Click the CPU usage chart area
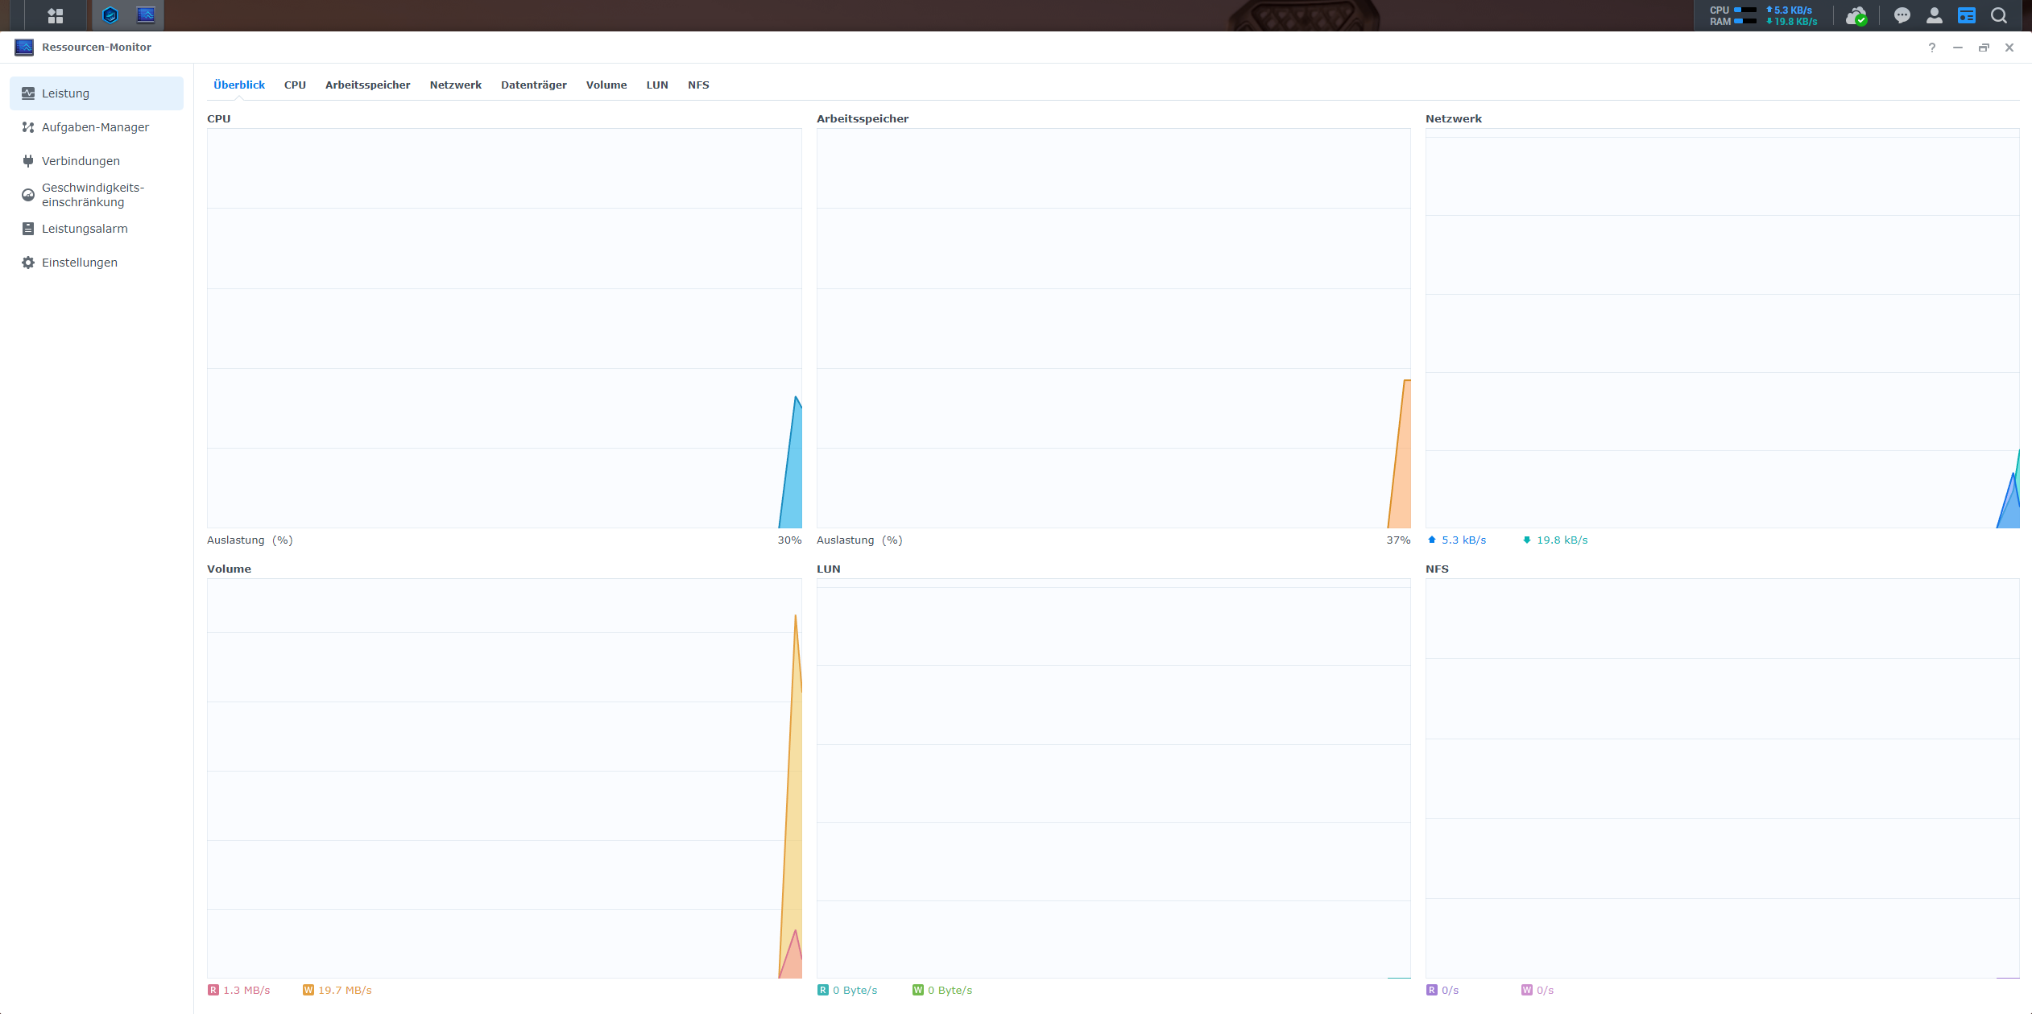Viewport: 2032px width, 1014px height. pos(504,328)
